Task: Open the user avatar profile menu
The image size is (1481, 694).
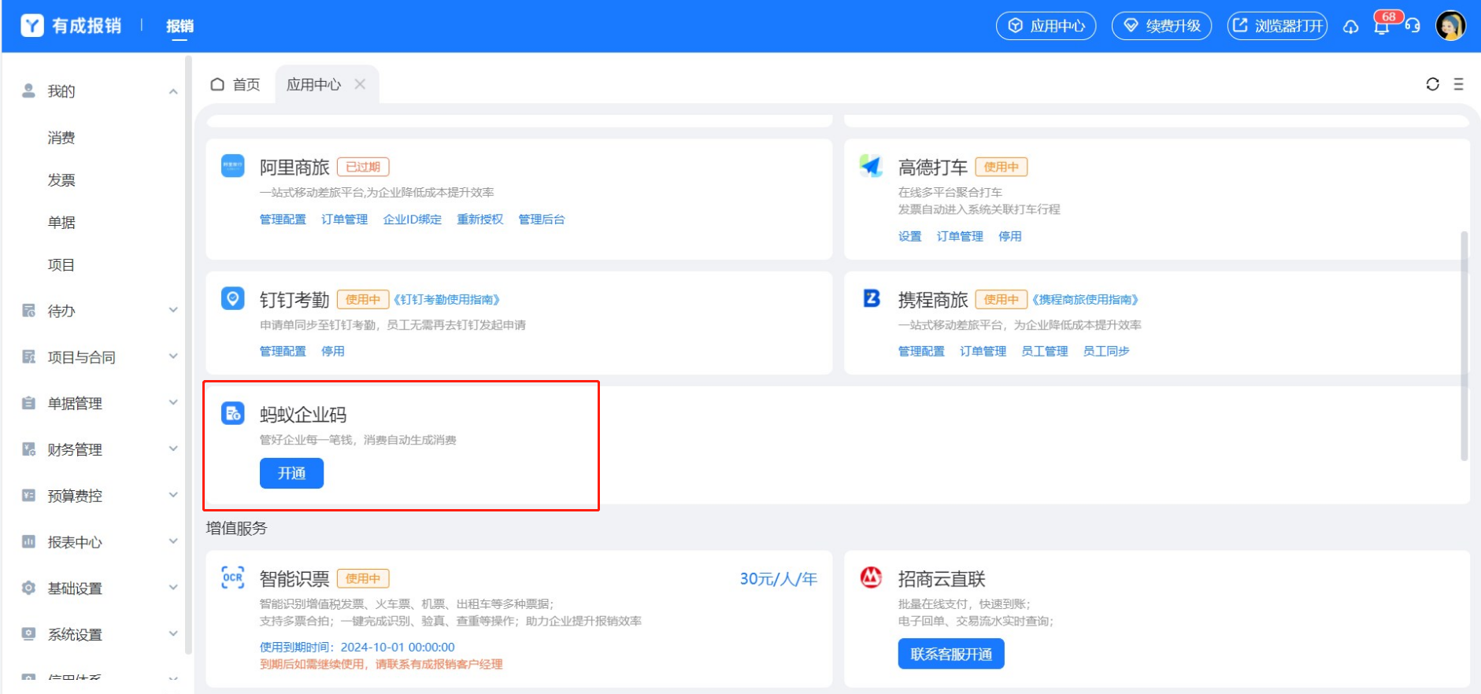Action: click(1450, 26)
